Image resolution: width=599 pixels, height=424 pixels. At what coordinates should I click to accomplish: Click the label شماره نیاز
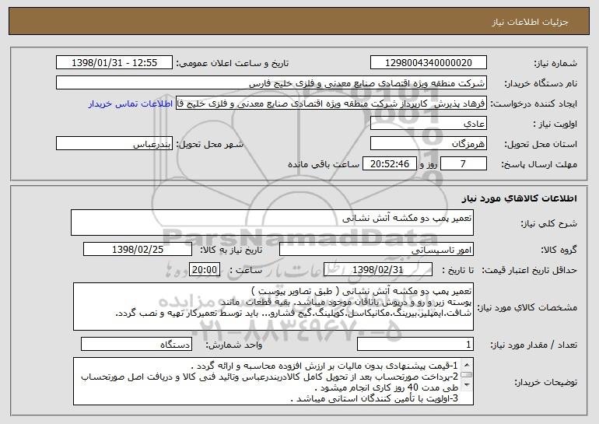tap(555, 64)
